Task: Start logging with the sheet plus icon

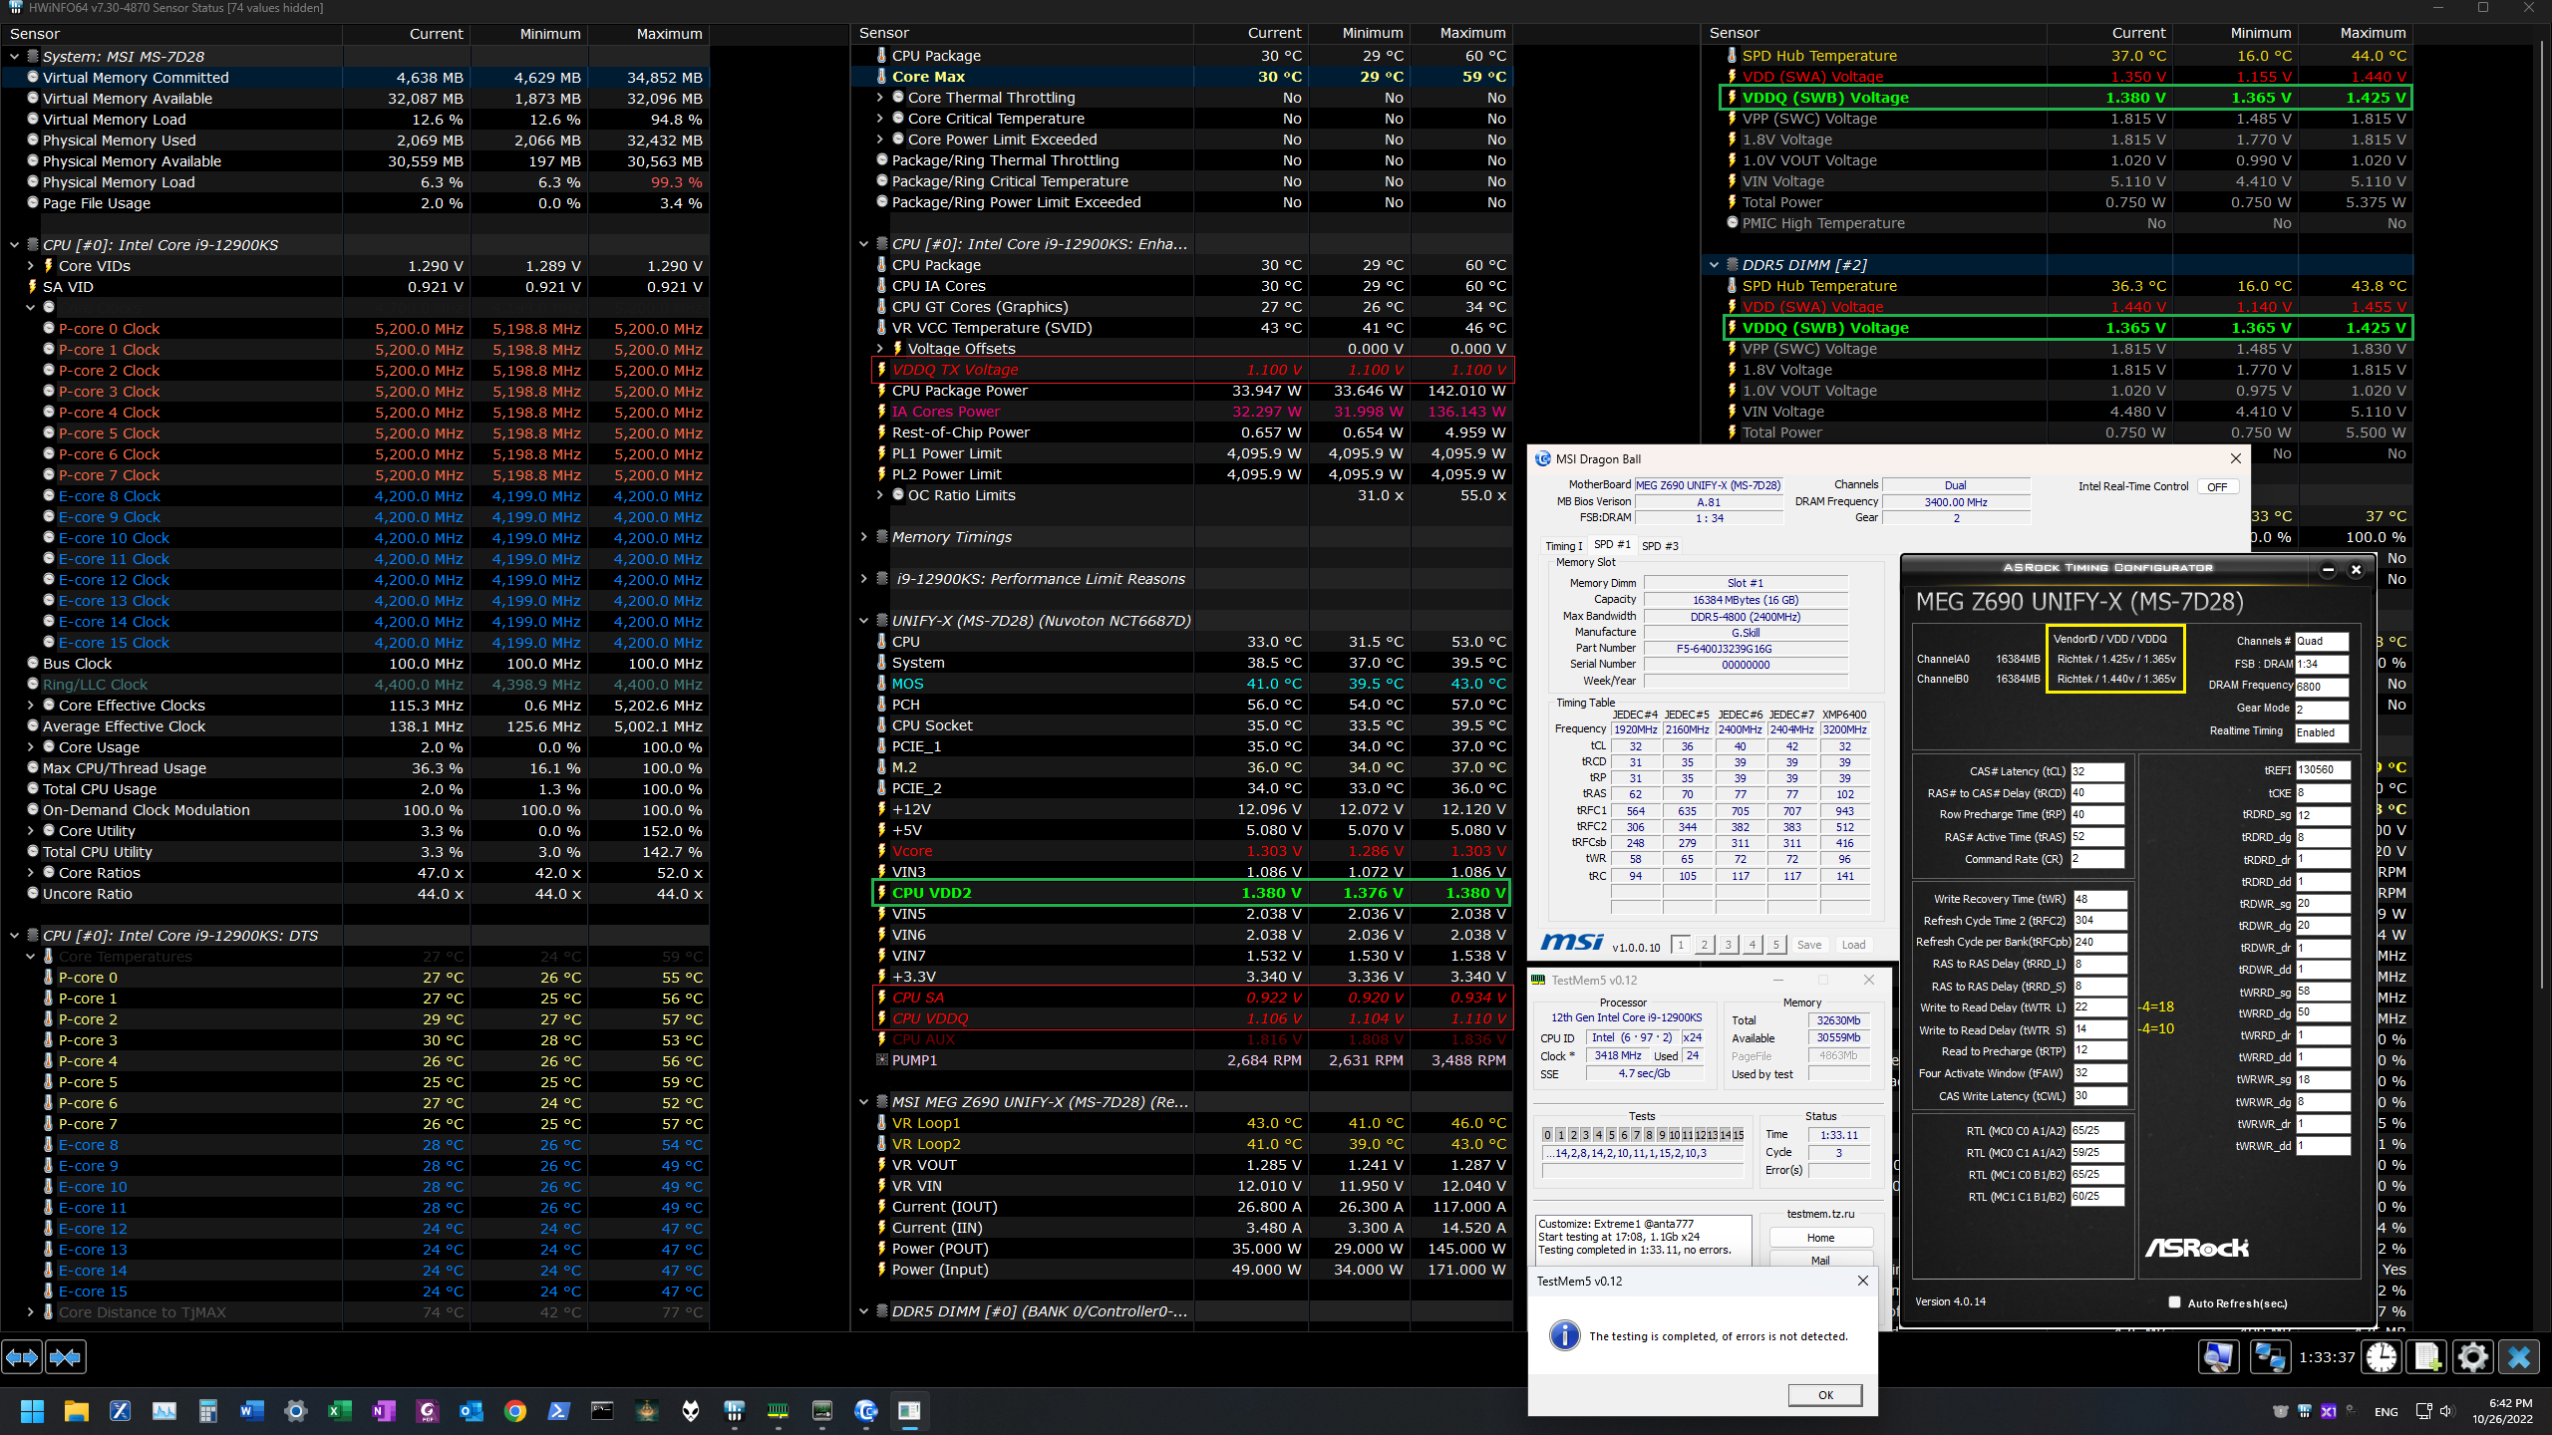Action: pos(2427,1357)
